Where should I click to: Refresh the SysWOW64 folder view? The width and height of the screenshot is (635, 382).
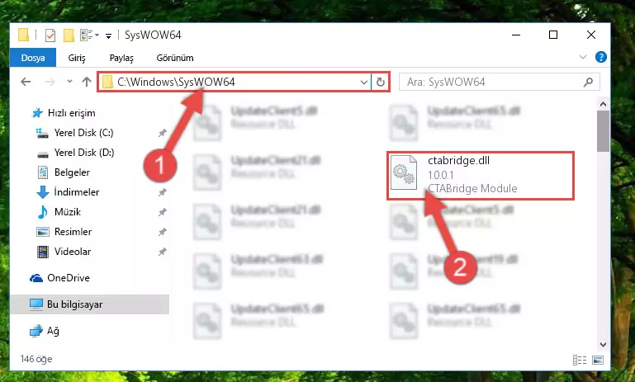(381, 83)
